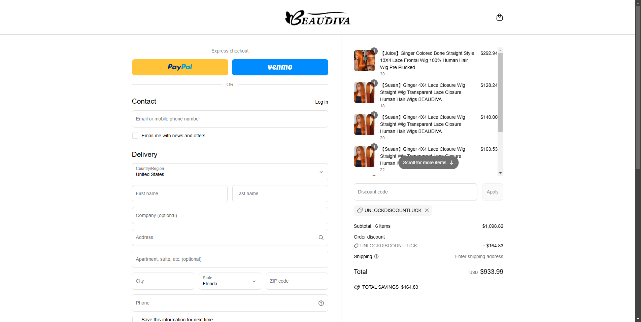Viewport: 641px width, 322px height.
Task: Click the 'Contact' heading
Action: coord(144,101)
